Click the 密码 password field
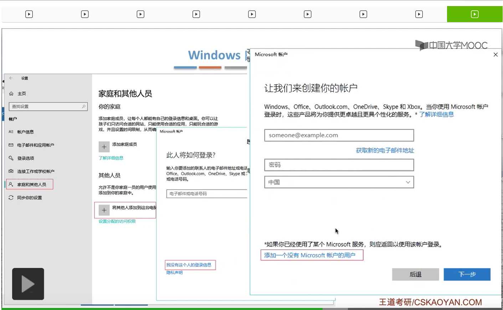This screenshot has height=310, width=503. tap(339, 165)
